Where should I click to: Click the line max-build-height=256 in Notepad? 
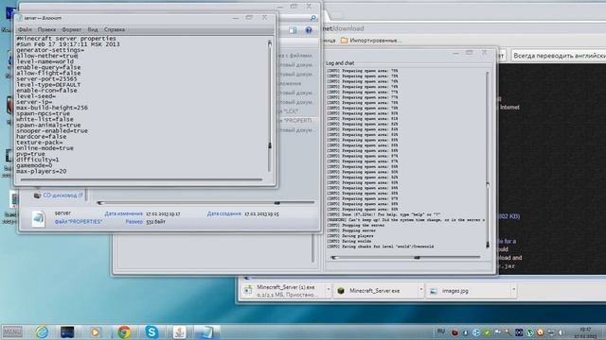(52, 108)
